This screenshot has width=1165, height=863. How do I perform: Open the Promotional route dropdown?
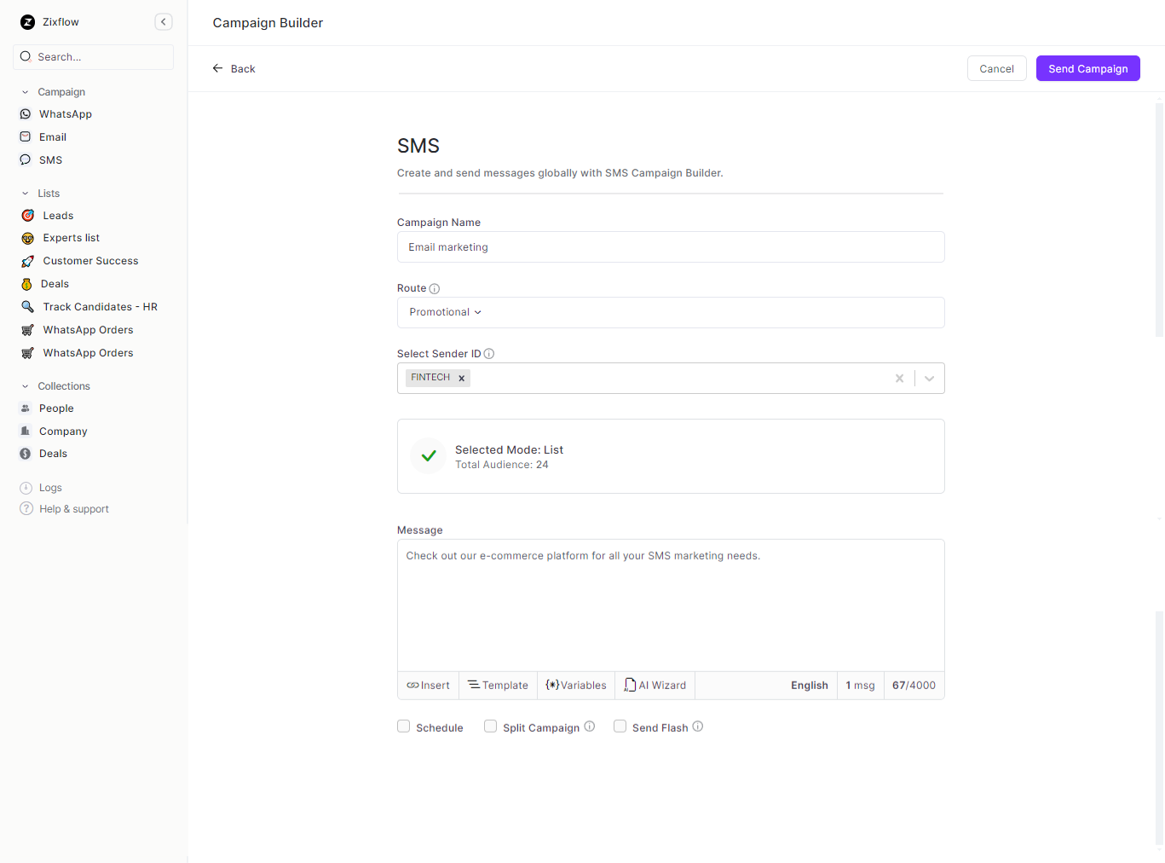[x=446, y=312]
